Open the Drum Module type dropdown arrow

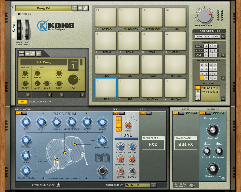pos(24,113)
